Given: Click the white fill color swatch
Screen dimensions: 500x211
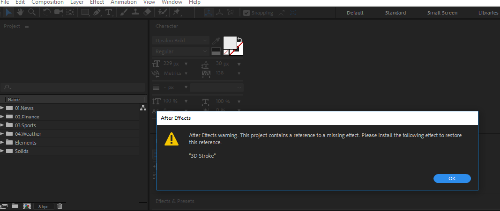Looking at the screenshot, I should tap(230, 43).
